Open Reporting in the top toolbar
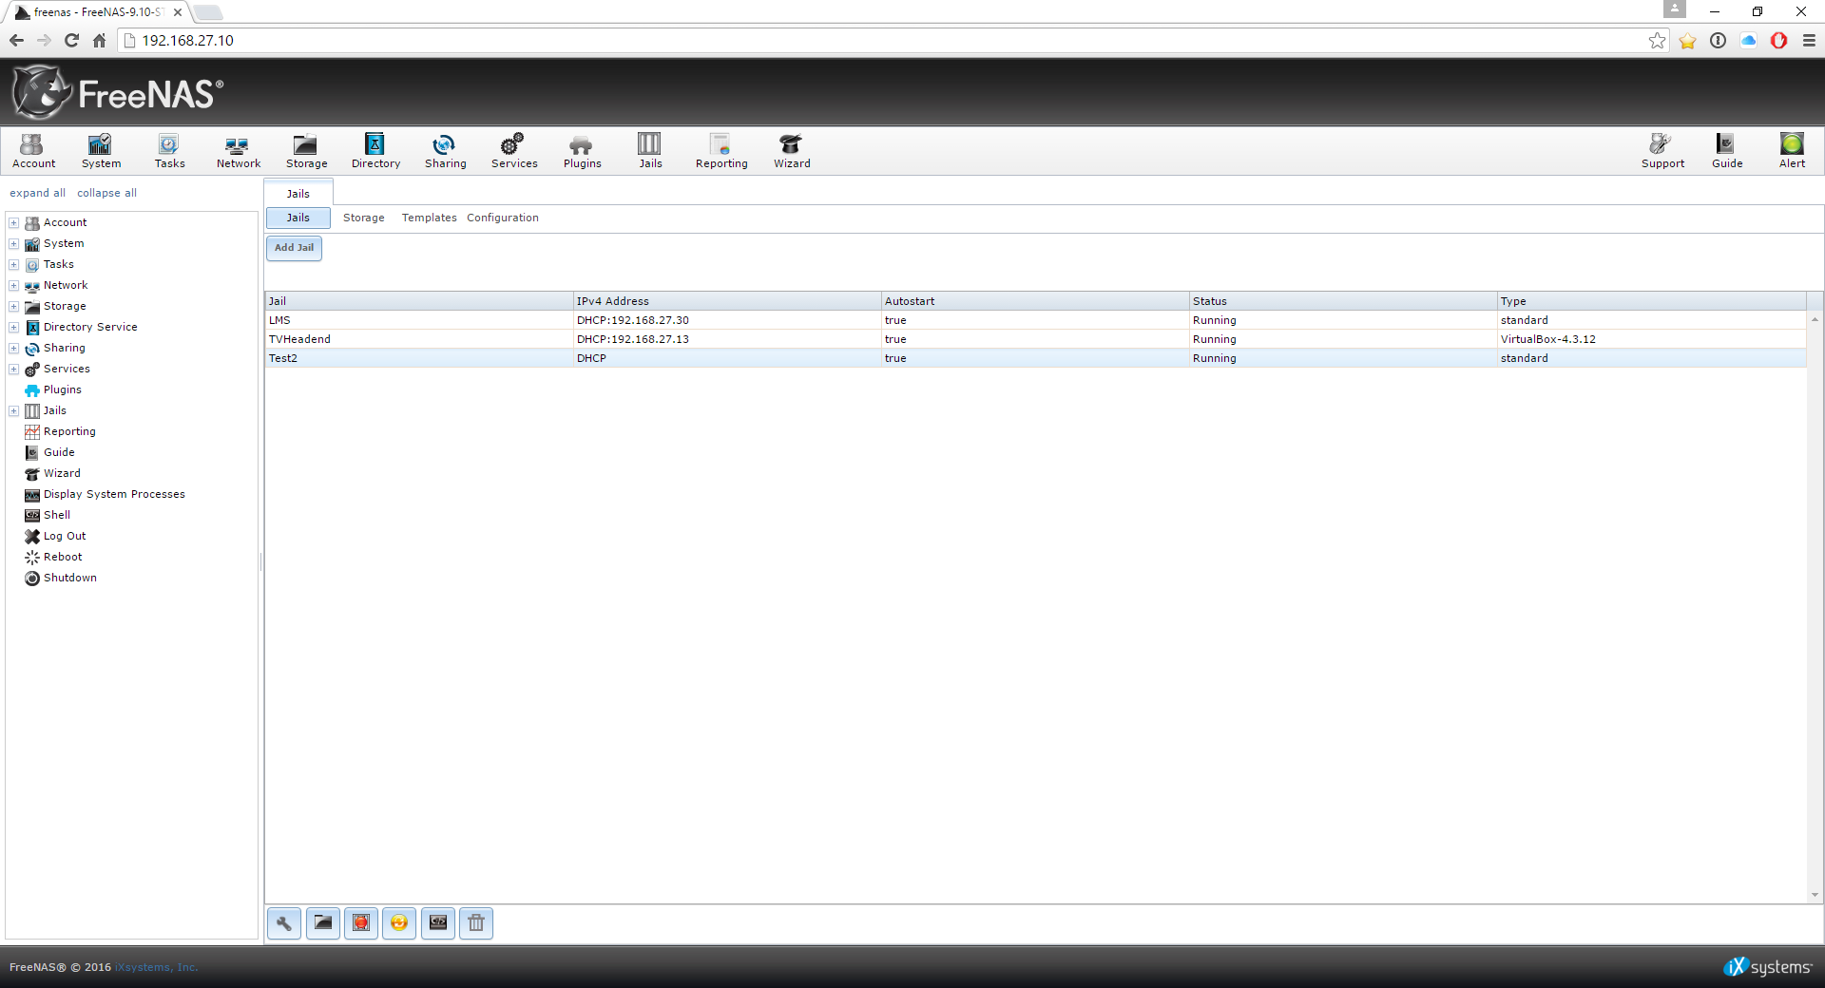Screen dimensions: 1825x988 tap(721, 151)
